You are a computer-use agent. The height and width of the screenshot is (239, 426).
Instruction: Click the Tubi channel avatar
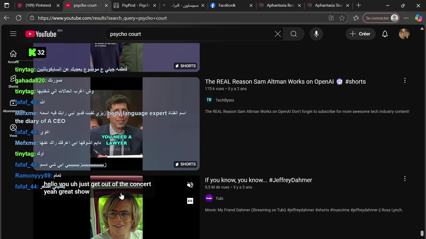tap(209, 198)
